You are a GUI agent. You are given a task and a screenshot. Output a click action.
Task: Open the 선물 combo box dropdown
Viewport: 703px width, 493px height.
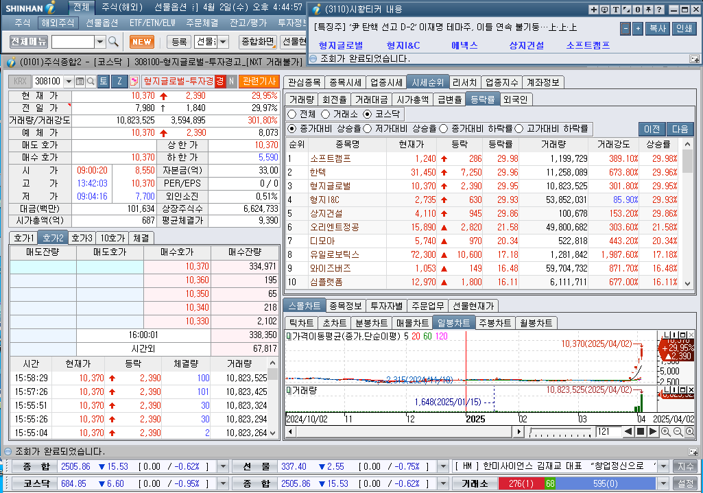tap(223, 42)
